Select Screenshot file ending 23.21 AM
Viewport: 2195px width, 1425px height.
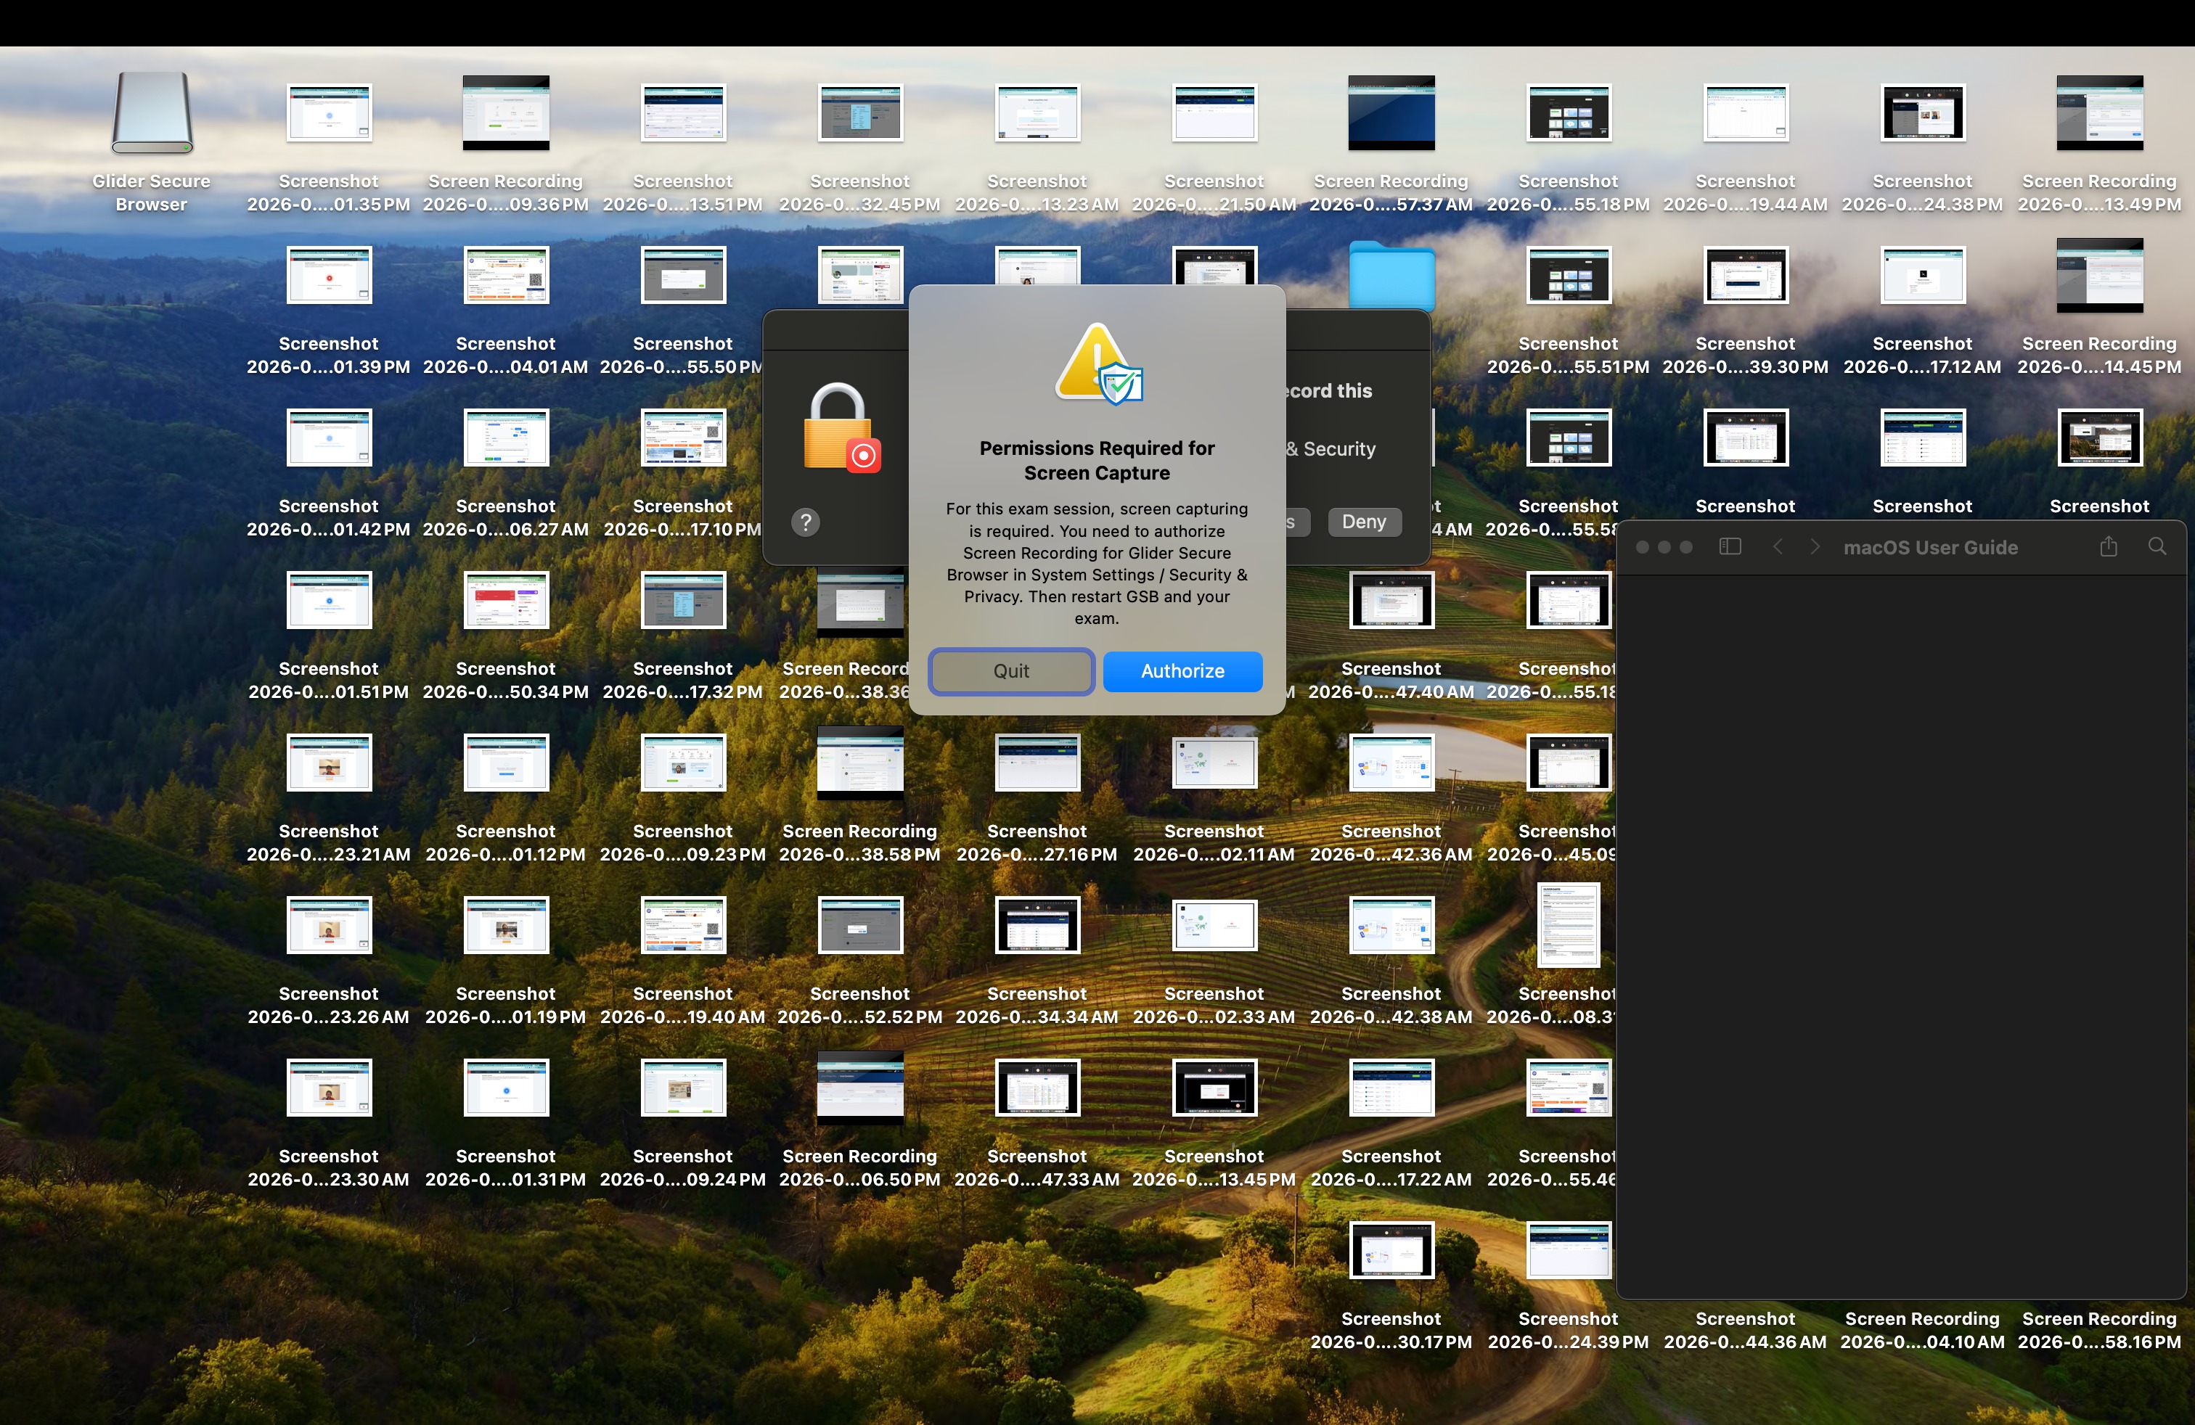(330, 761)
